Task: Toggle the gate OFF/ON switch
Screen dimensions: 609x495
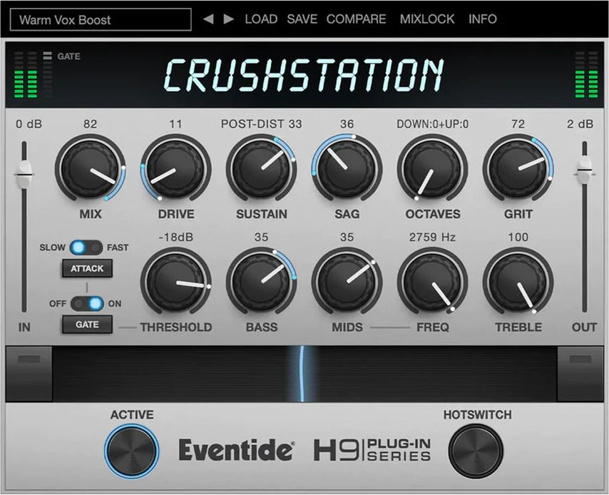Action: [x=87, y=303]
